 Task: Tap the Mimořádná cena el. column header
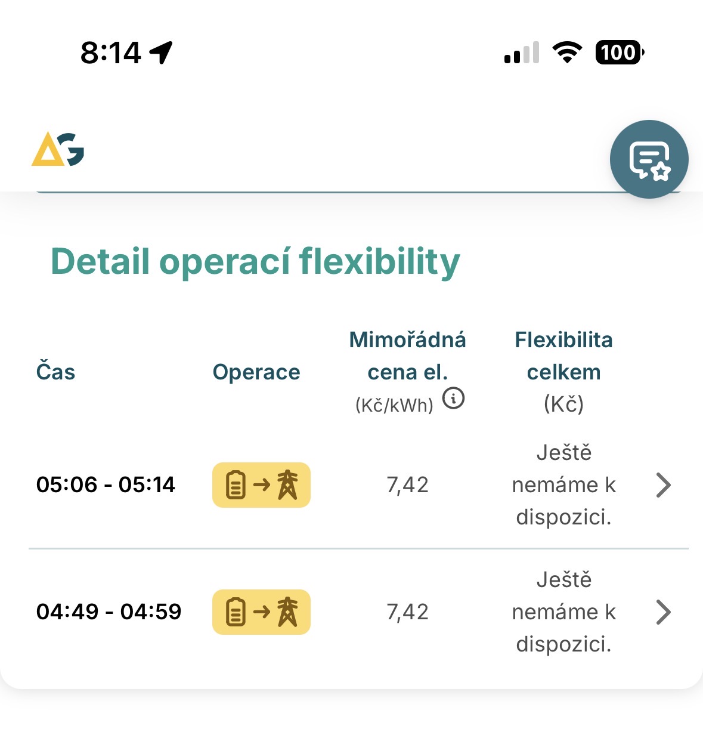click(x=407, y=356)
